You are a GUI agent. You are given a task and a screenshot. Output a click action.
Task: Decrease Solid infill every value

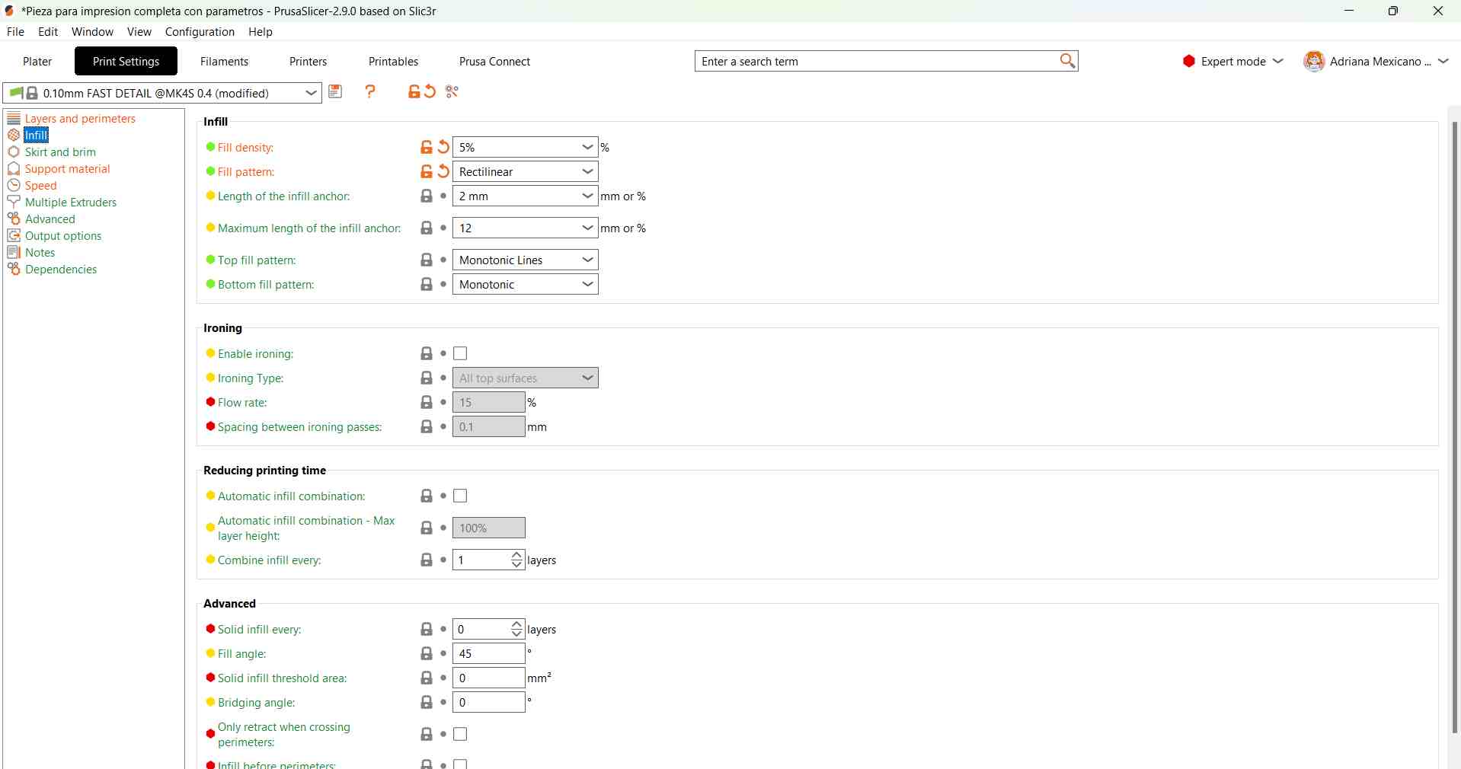(x=517, y=635)
